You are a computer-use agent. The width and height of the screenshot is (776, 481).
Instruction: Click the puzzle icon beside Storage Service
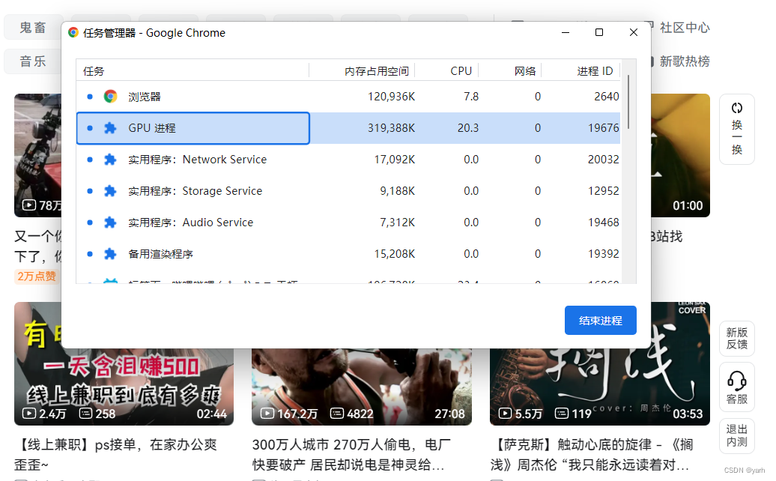click(110, 191)
